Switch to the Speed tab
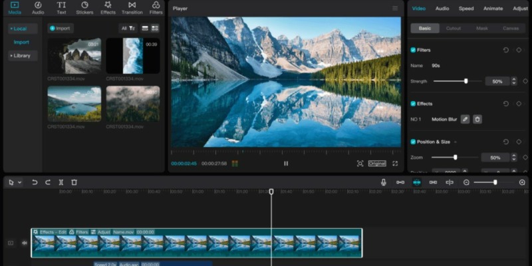Viewport: 532px width, 266px height. (x=466, y=9)
